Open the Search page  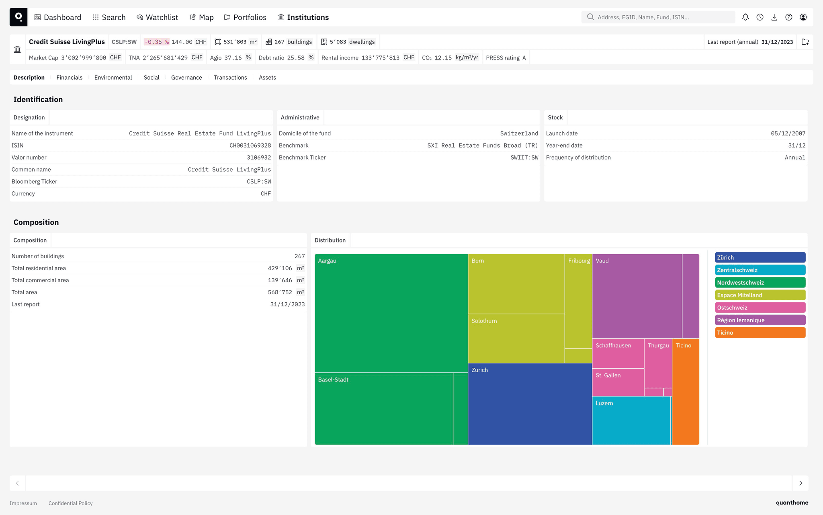(x=109, y=17)
